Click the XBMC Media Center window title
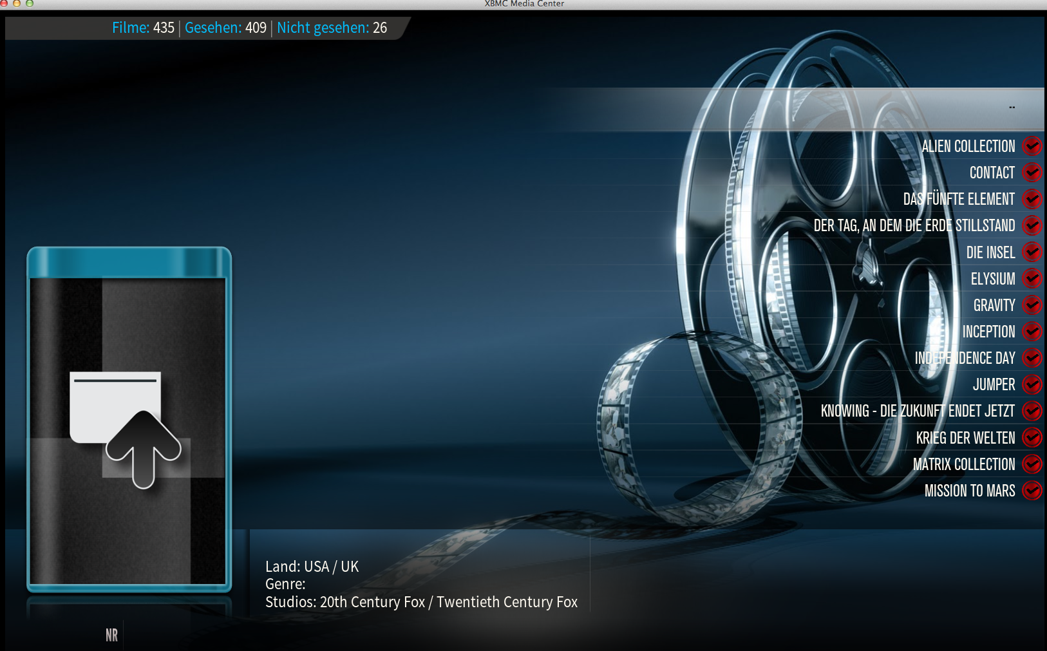This screenshot has width=1047, height=651. pyautogui.click(x=524, y=4)
